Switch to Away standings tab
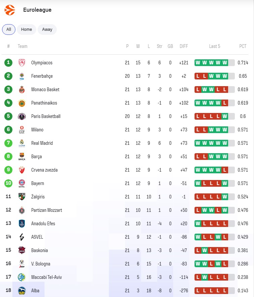This screenshot has height=297, width=254. pos(47,29)
